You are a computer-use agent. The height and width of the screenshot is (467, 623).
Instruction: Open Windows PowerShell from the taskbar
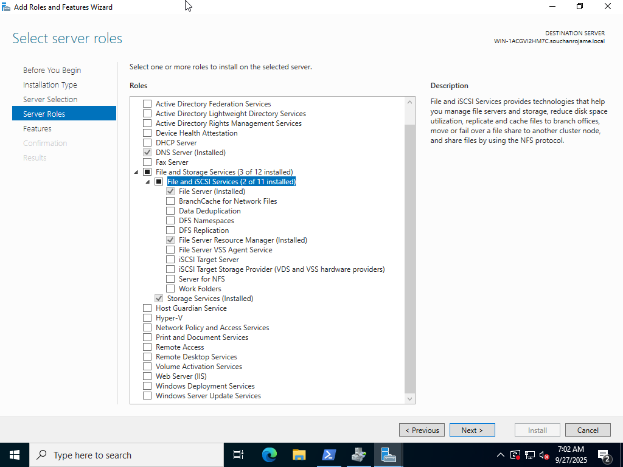[329, 454]
